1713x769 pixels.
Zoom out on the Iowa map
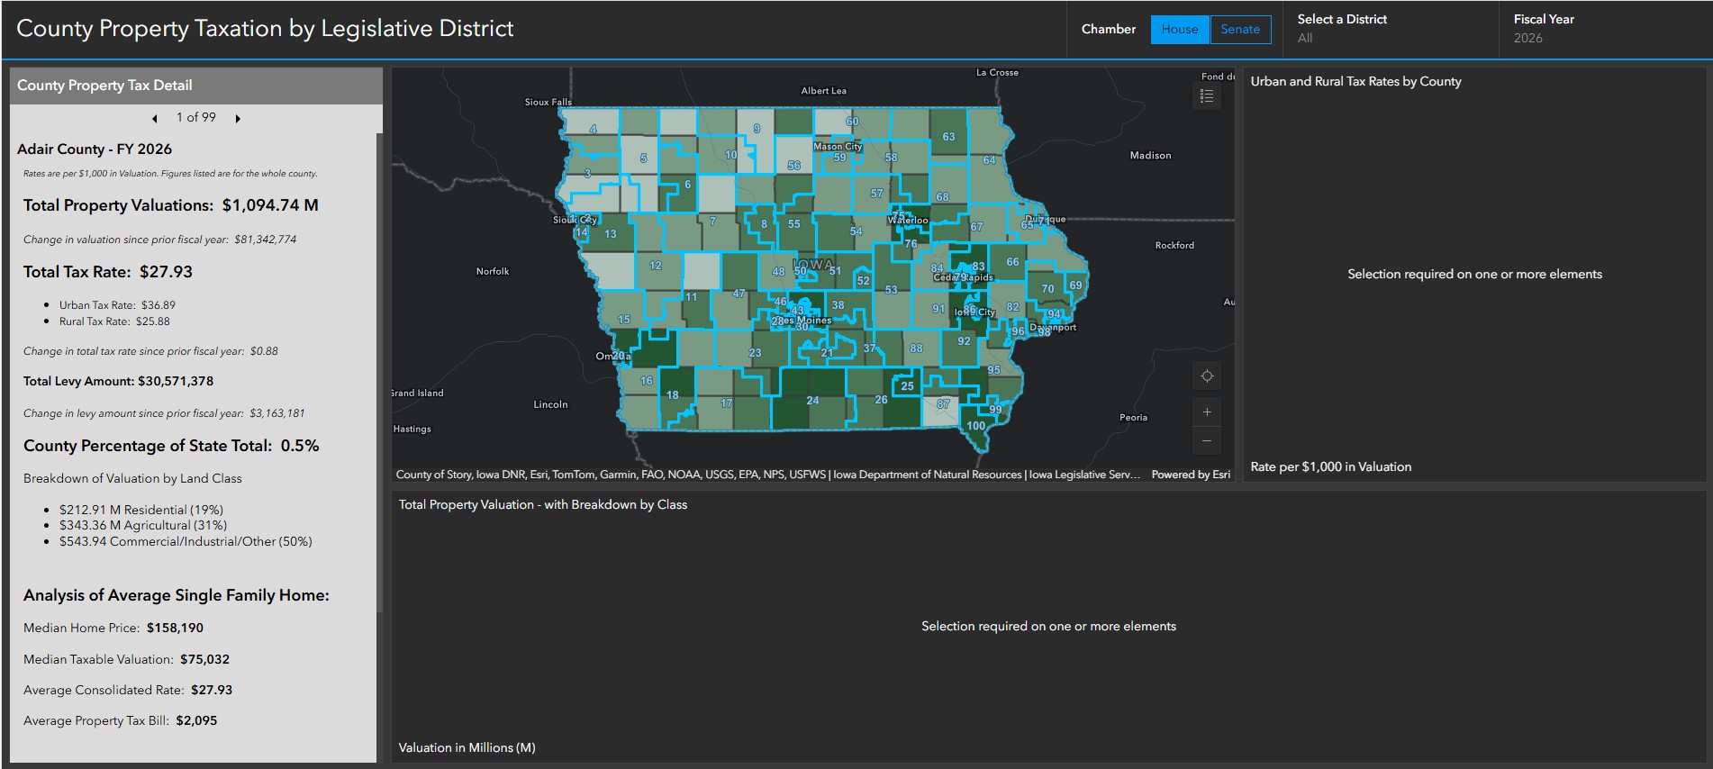1207,441
